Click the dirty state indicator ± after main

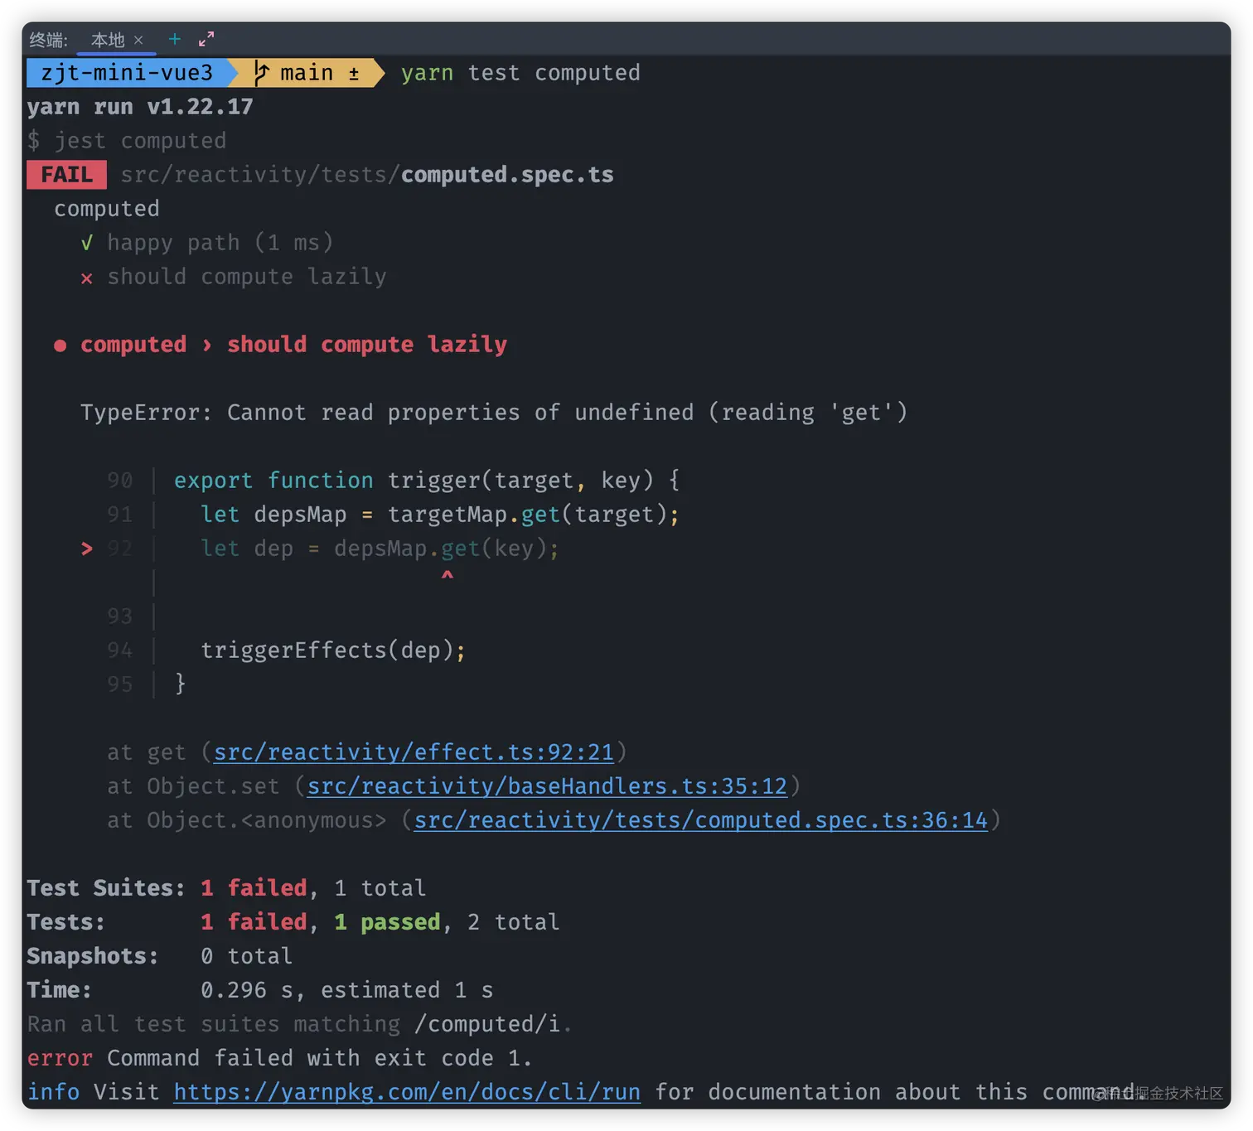355,73
